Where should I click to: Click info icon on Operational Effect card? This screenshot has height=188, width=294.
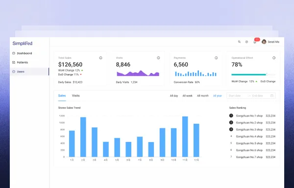[x=274, y=58]
